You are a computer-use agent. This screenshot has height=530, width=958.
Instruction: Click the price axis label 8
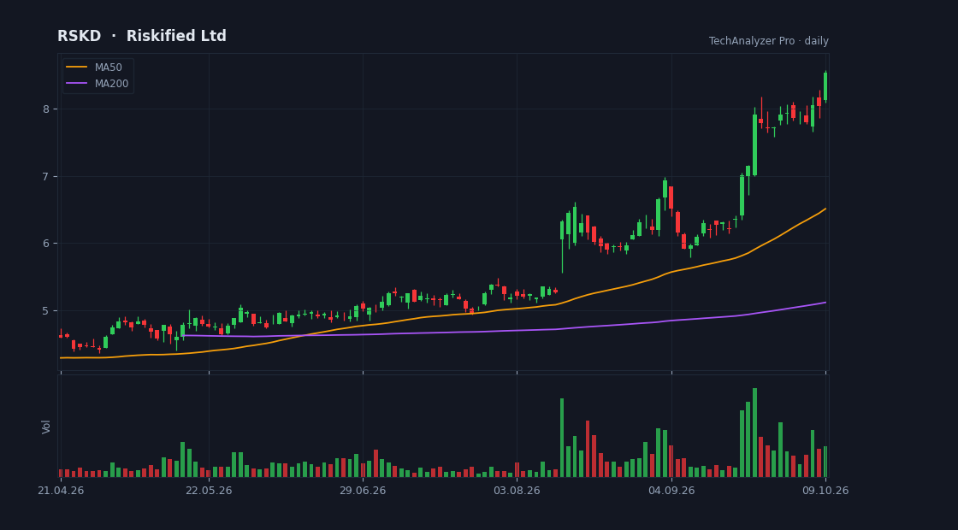(x=46, y=109)
